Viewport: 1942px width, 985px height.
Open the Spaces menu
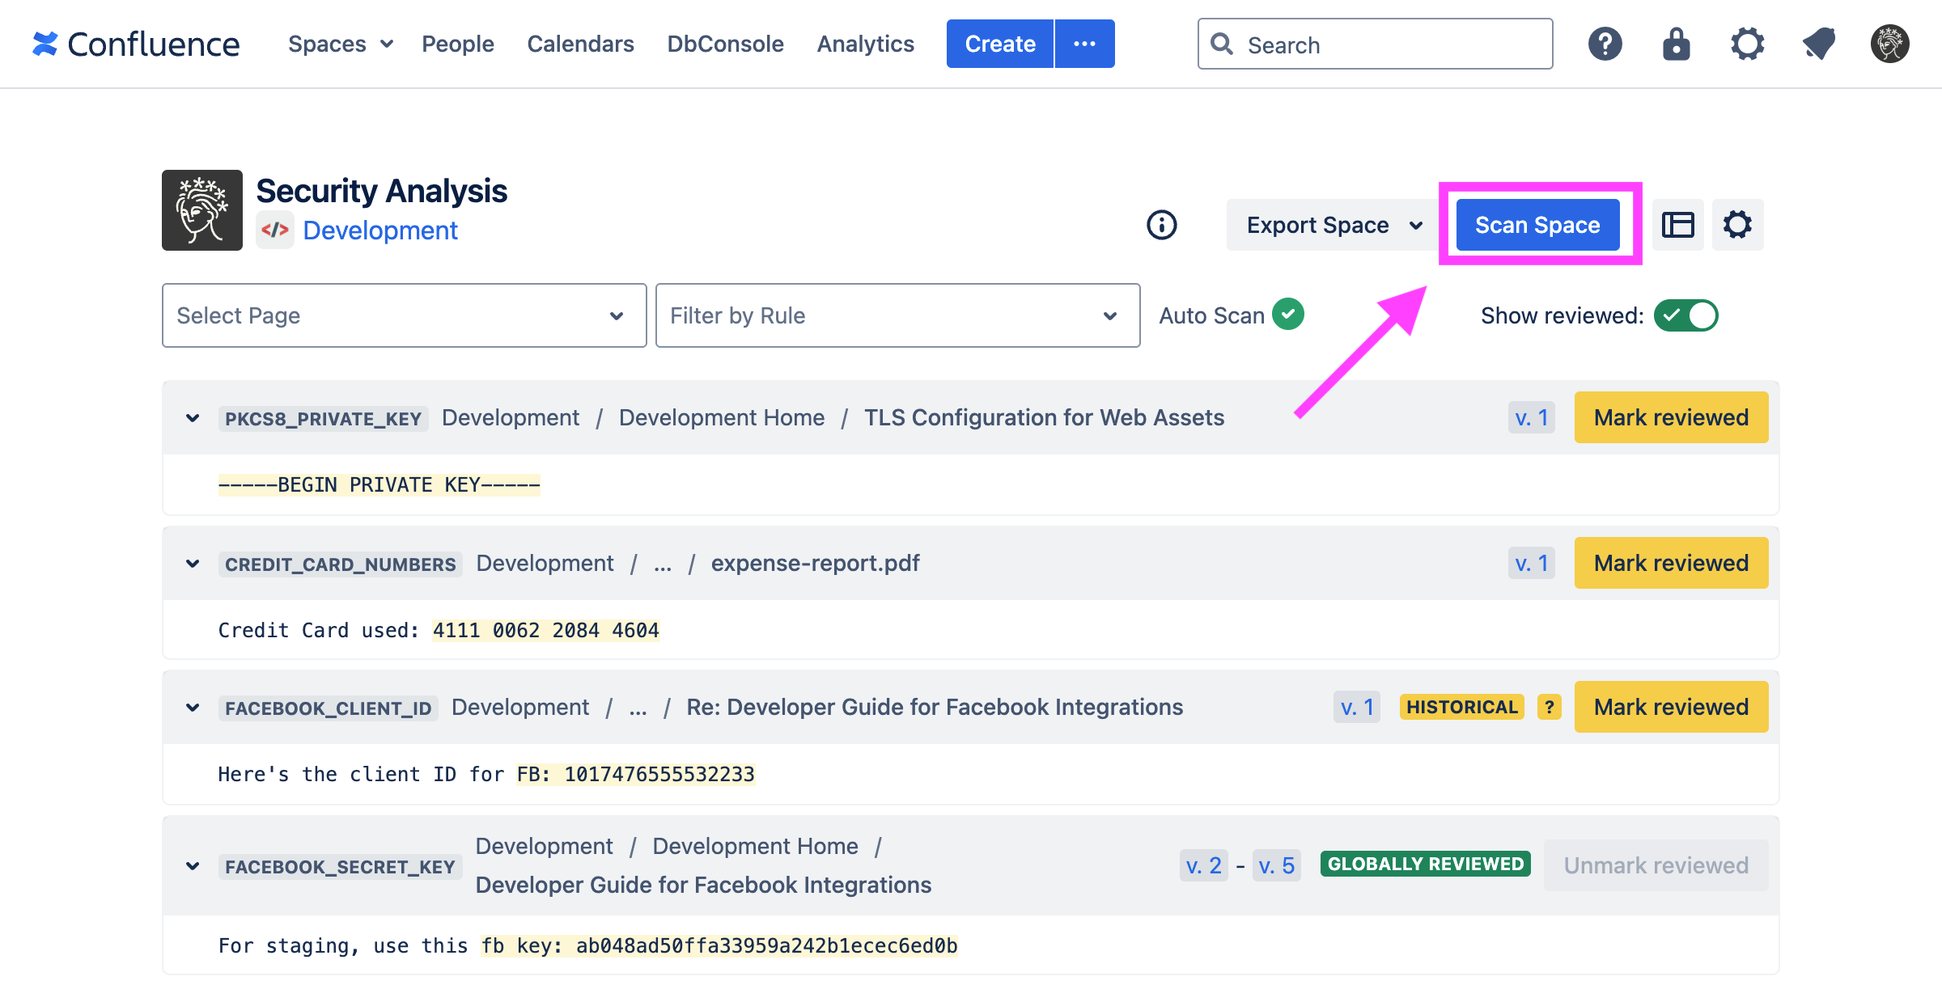pyautogui.click(x=340, y=44)
